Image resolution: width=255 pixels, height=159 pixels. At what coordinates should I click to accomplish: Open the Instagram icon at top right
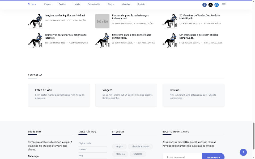[216, 5]
